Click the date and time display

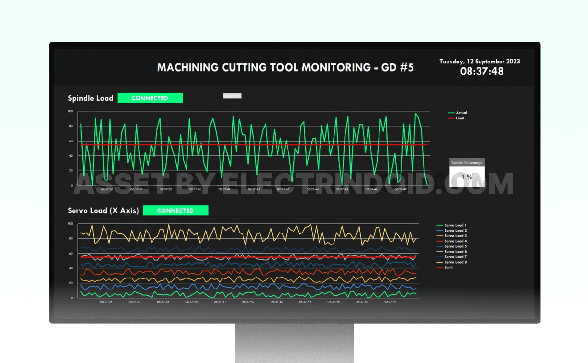pyautogui.click(x=479, y=67)
